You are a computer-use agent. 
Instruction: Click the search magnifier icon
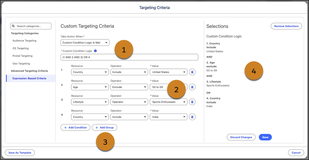click(x=13, y=26)
